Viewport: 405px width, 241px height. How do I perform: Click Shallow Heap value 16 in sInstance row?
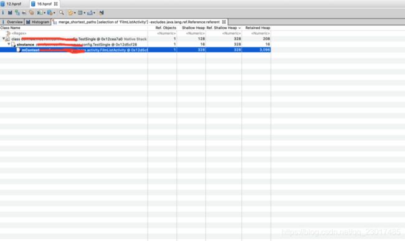pyautogui.click(x=202, y=44)
